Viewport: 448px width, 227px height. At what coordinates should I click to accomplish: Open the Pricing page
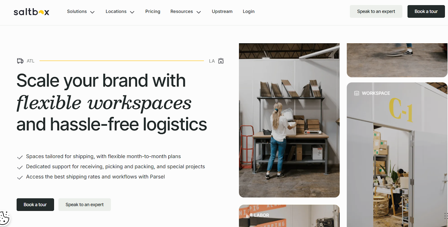point(153,11)
